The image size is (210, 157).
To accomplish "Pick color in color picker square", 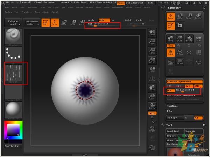I will click(x=13, y=130).
